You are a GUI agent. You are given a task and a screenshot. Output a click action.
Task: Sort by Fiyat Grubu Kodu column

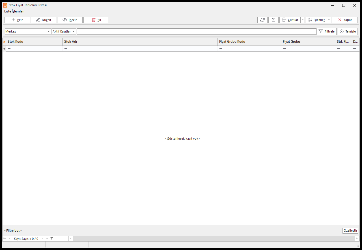pos(249,42)
